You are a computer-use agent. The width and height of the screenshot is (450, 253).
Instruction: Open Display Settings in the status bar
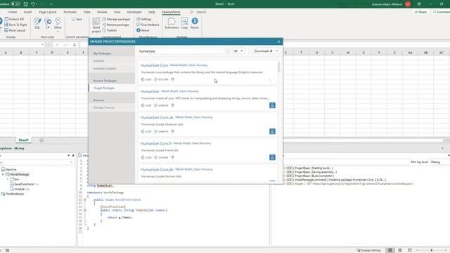(x=368, y=250)
